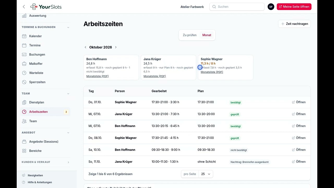Screen dimensions: 334x188
Task: Select the Monat tab
Action: click(x=207, y=35)
